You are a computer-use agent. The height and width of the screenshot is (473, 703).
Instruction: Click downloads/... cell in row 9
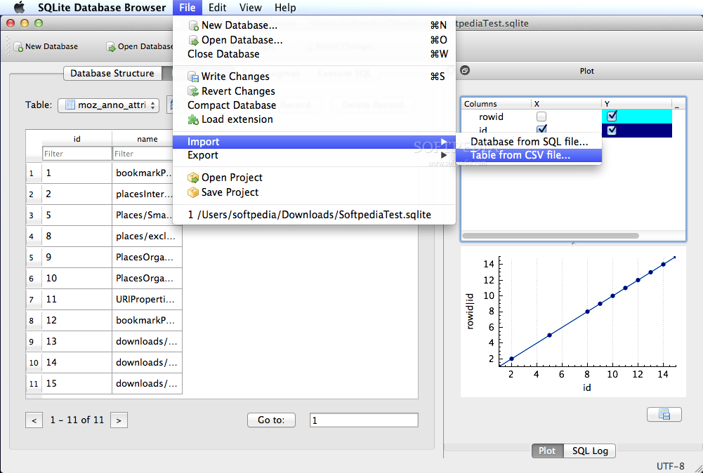(147, 341)
